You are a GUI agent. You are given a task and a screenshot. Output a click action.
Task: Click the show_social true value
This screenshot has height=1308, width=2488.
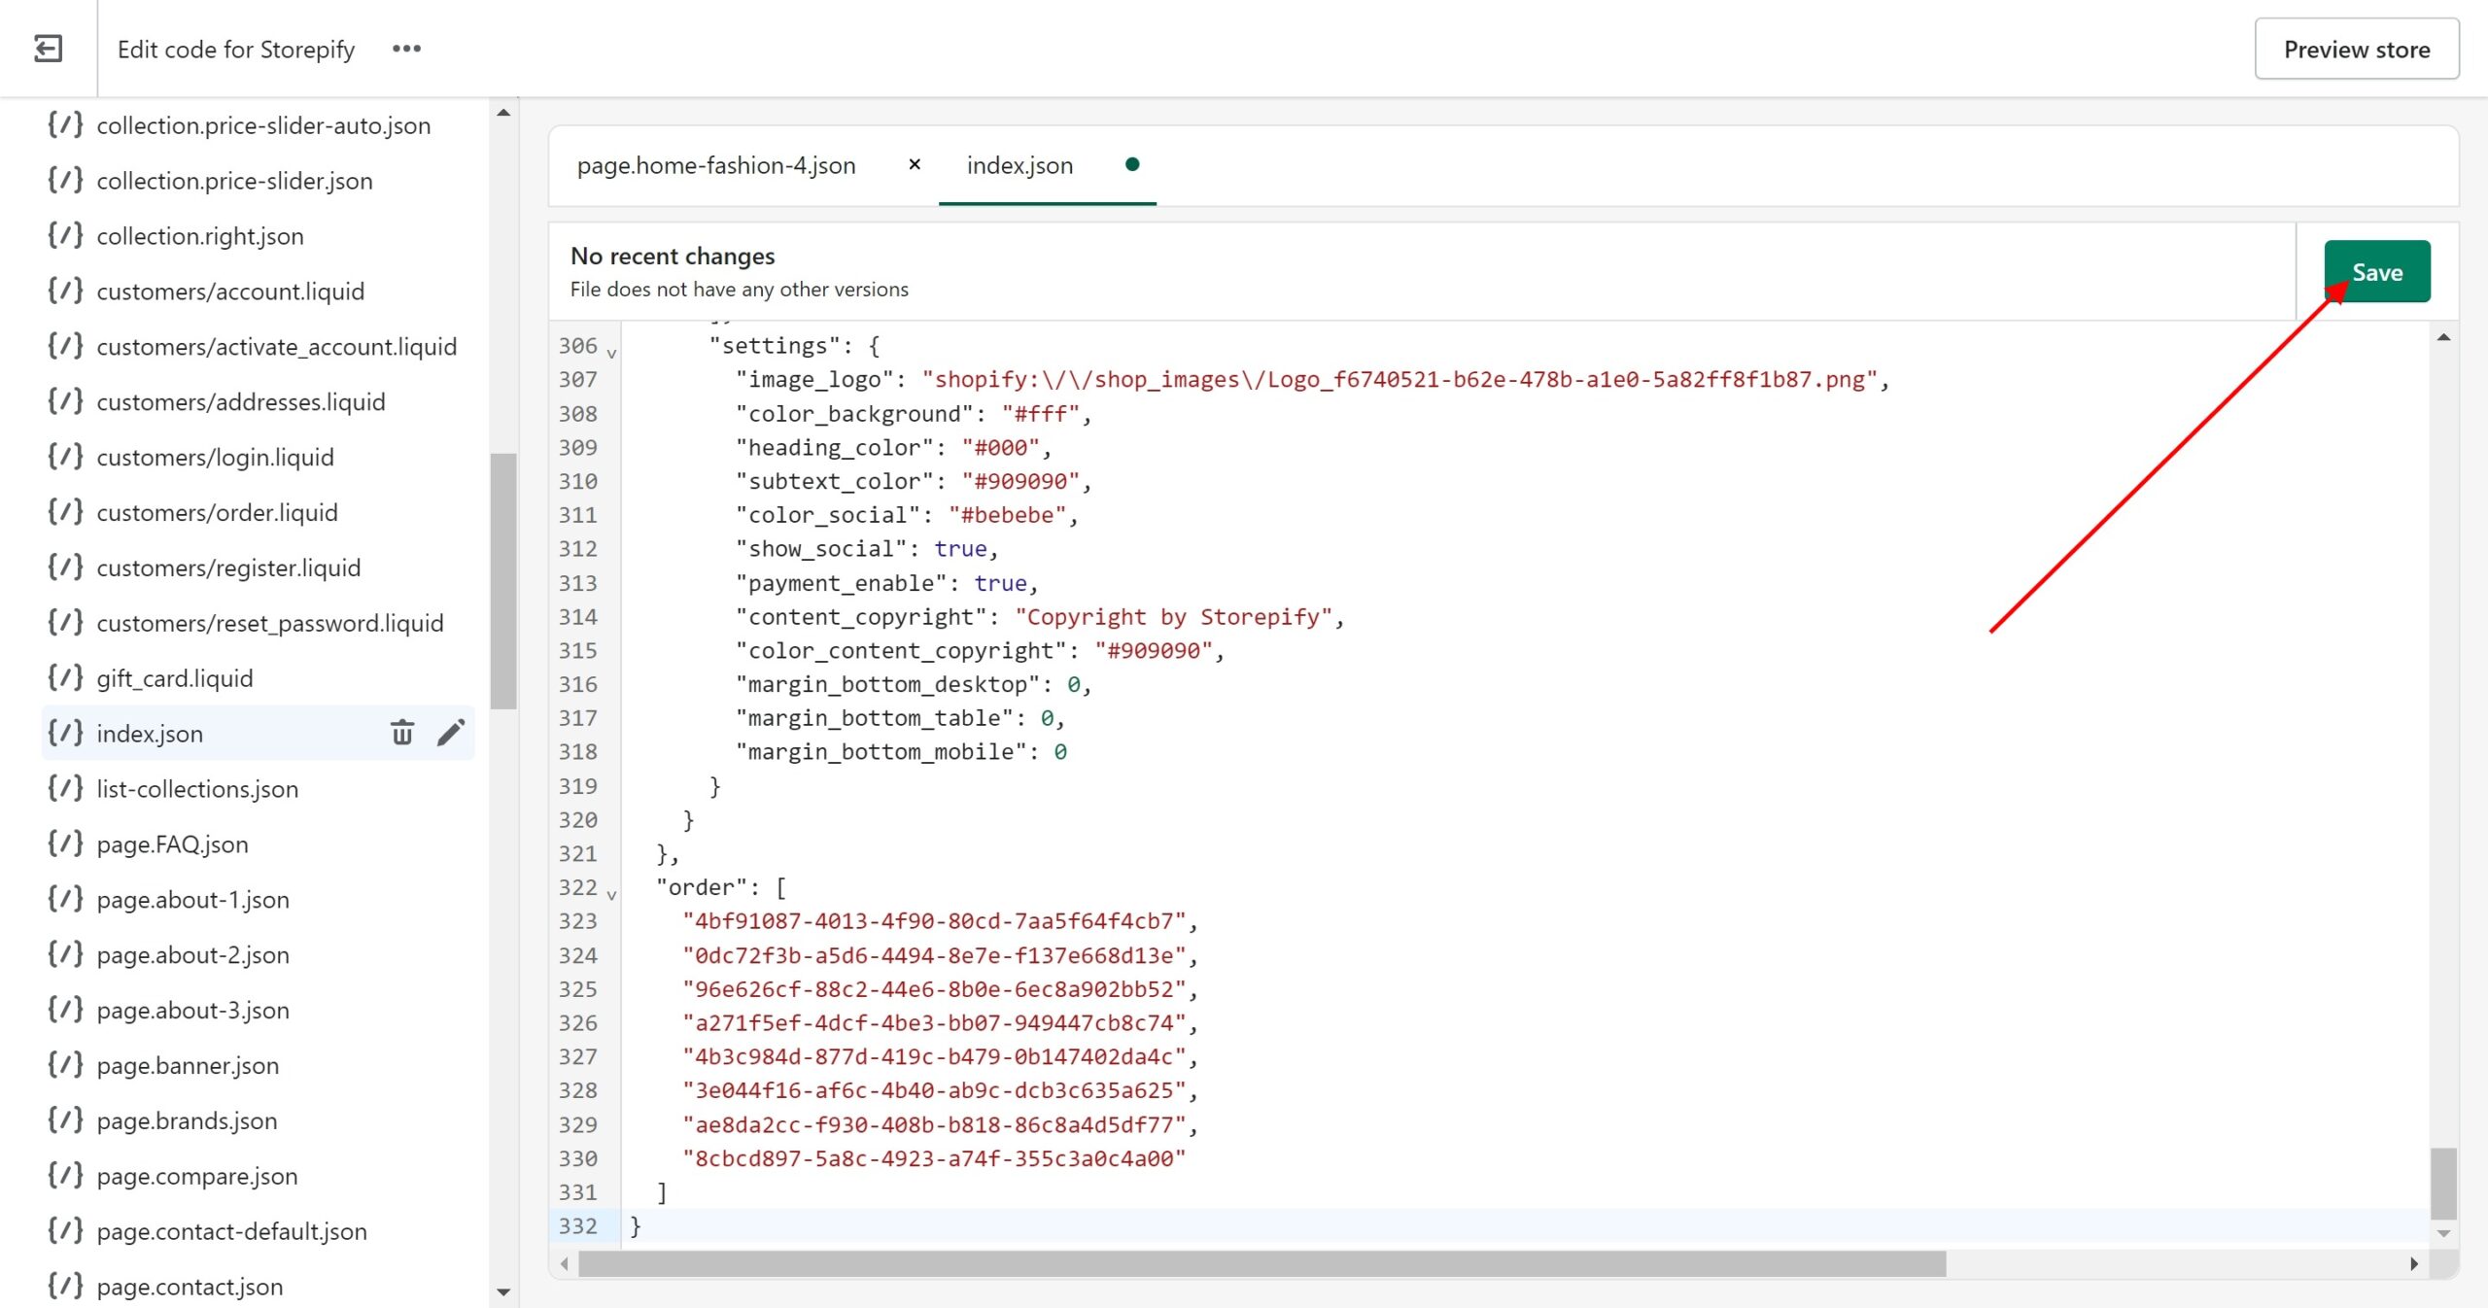[x=960, y=549]
